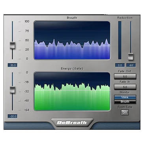Click the Breath threshold value field 35.0
This screenshot has height=144, width=144.
pos(13,65)
